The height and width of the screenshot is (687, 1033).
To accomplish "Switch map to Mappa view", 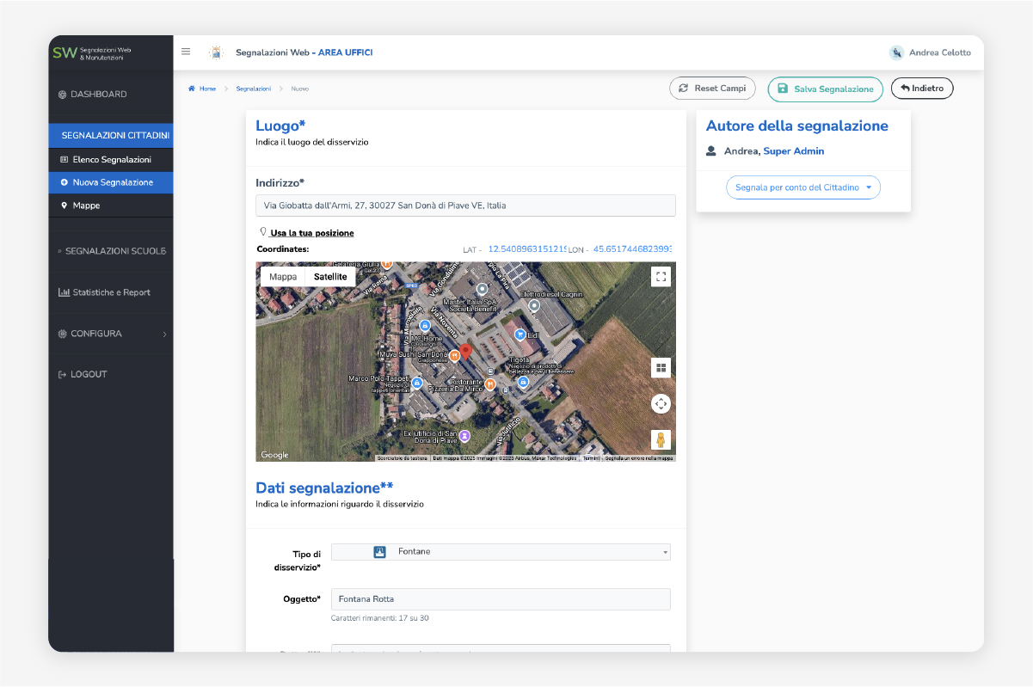I will pyautogui.click(x=283, y=277).
